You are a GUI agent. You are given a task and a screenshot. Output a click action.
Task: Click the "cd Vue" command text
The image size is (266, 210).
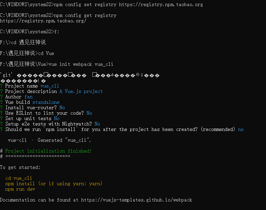tap(46, 53)
